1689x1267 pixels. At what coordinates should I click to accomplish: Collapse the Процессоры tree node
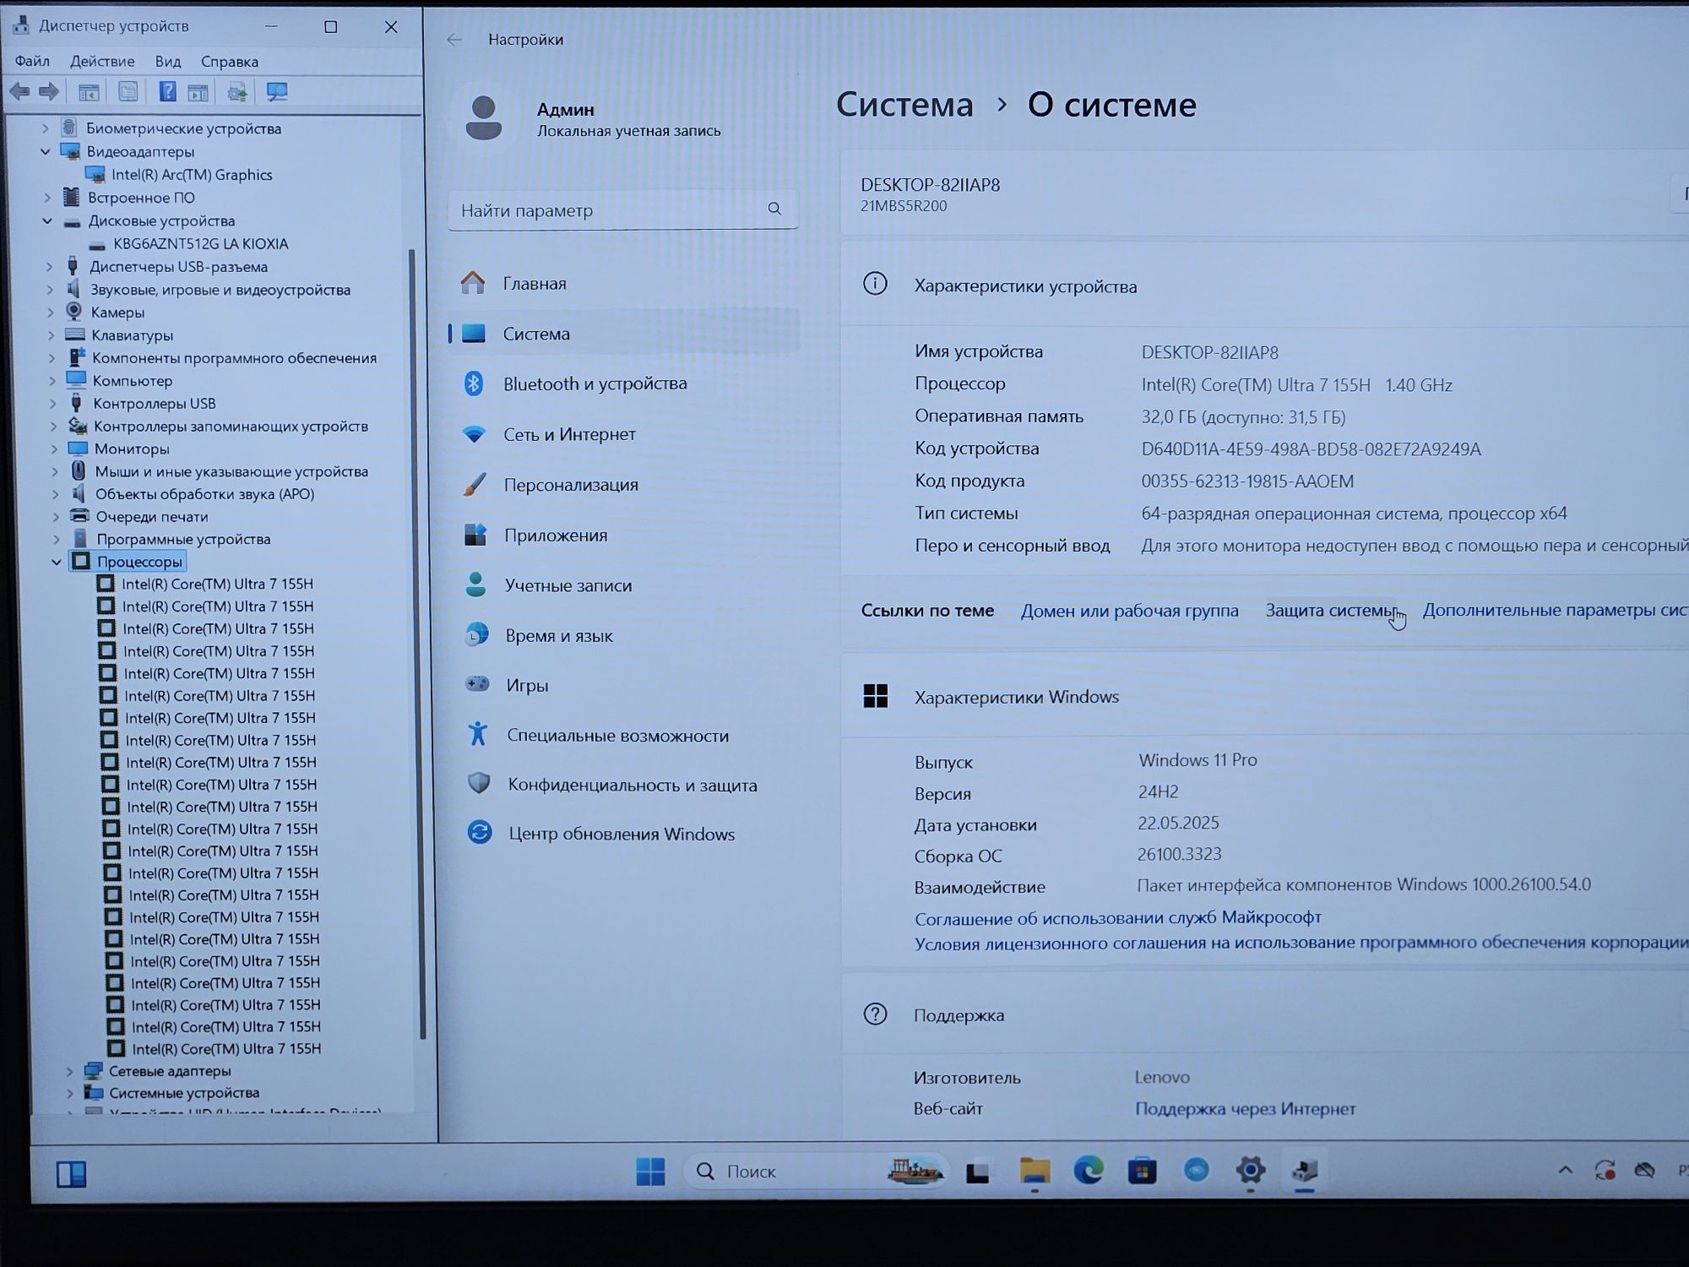click(x=57, y=562)
